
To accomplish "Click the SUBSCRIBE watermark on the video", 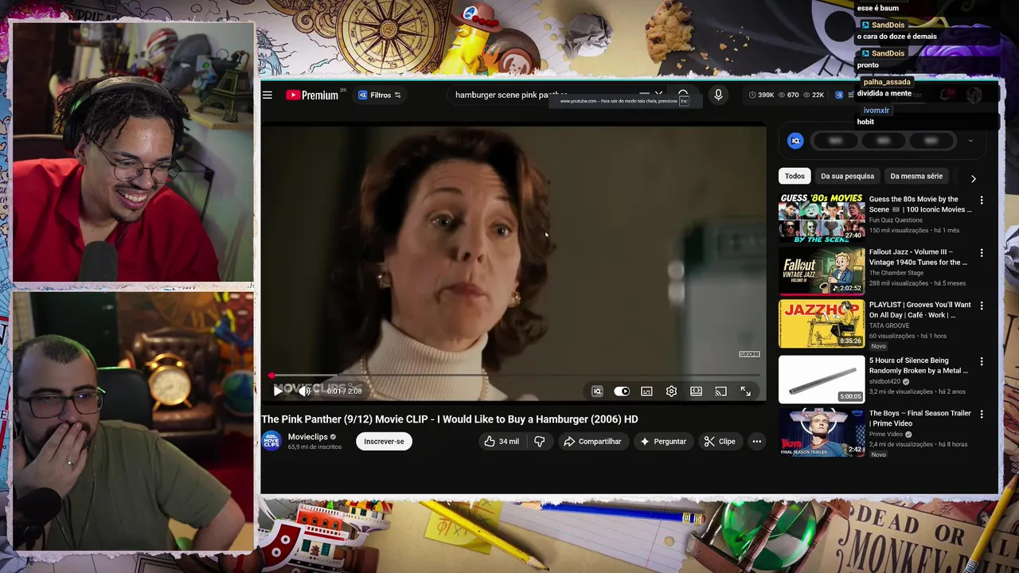I will 749,354.
